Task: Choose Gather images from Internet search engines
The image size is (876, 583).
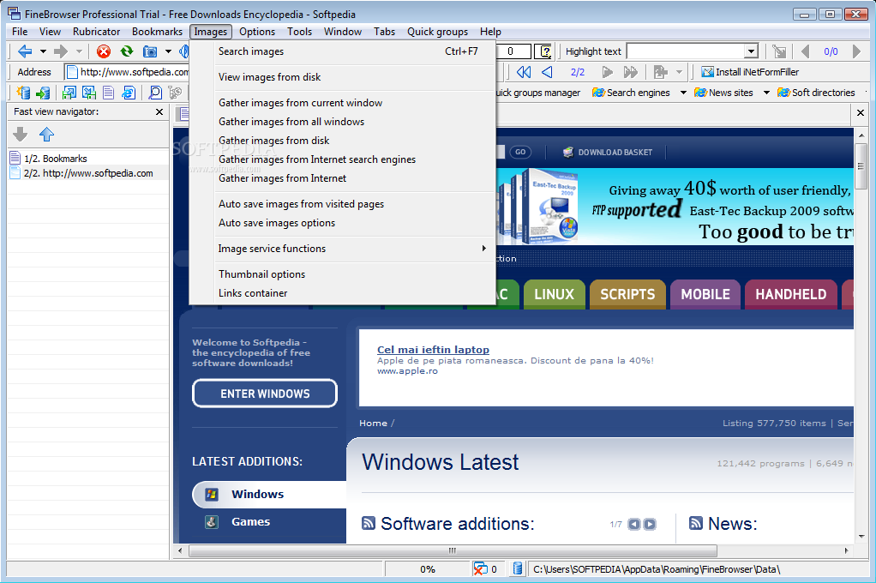Action: [x=343, y=159]
